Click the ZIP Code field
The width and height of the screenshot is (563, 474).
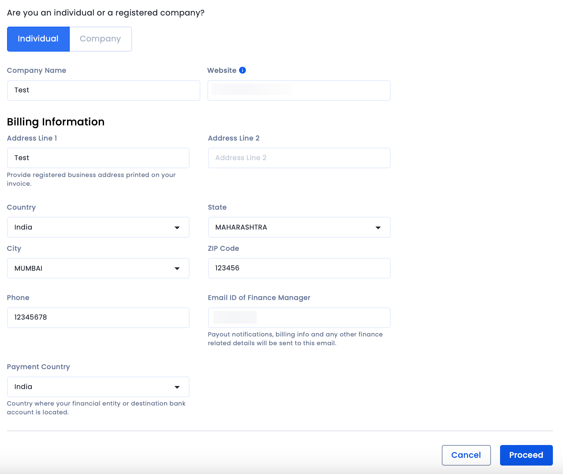pos(299,268)
